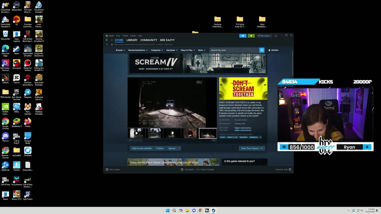Click thumbnail strip scrollbar right arrow
The height and width of the screenshot is (214, 381).
click(x=215, y=140)
